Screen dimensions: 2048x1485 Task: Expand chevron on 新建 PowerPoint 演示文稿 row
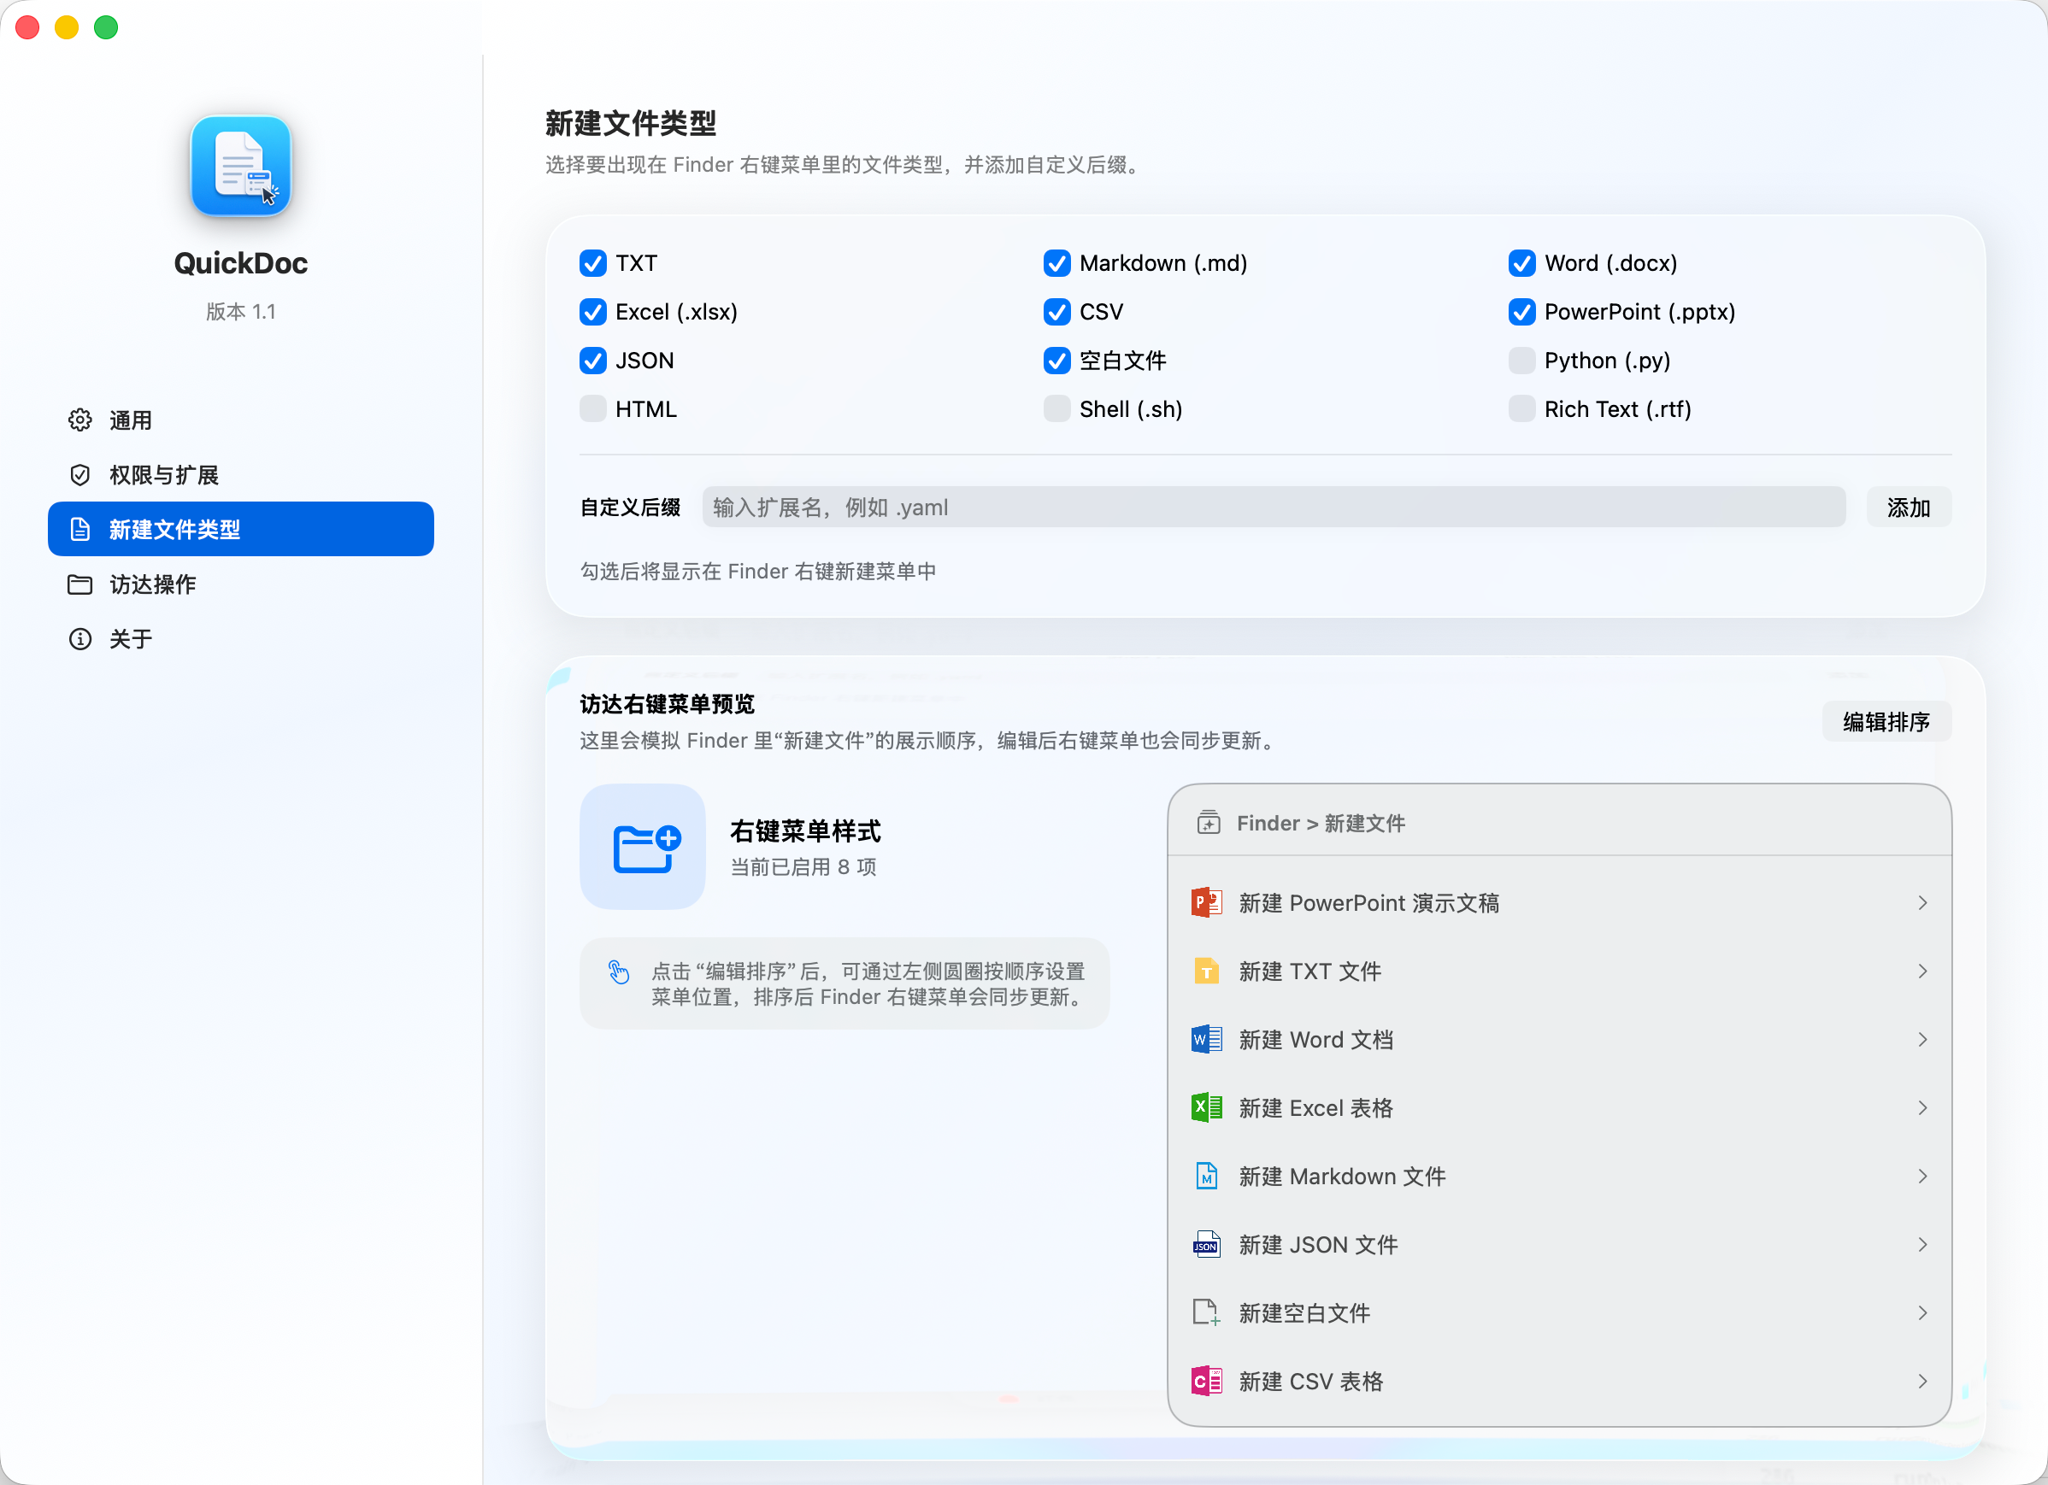[x=1923, y=903]
